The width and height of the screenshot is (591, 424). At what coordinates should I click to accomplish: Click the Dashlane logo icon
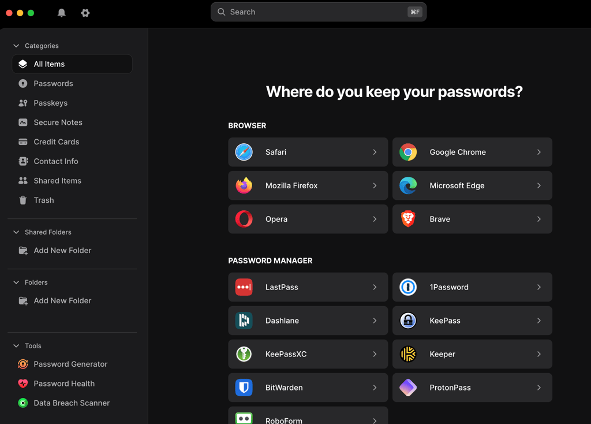coord(244,321)
